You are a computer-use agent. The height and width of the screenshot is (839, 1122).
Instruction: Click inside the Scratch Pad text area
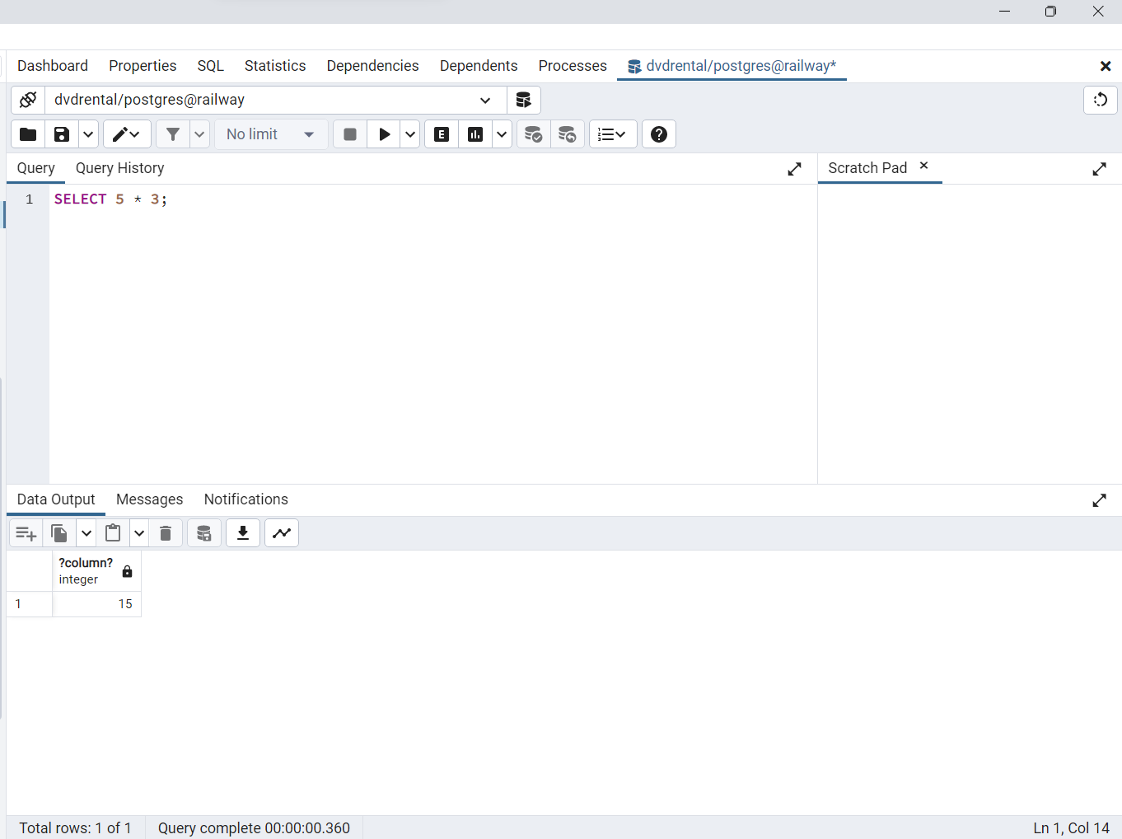pos(970,334)
